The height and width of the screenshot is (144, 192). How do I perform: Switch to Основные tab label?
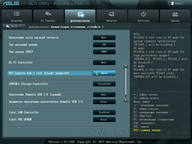17,21
